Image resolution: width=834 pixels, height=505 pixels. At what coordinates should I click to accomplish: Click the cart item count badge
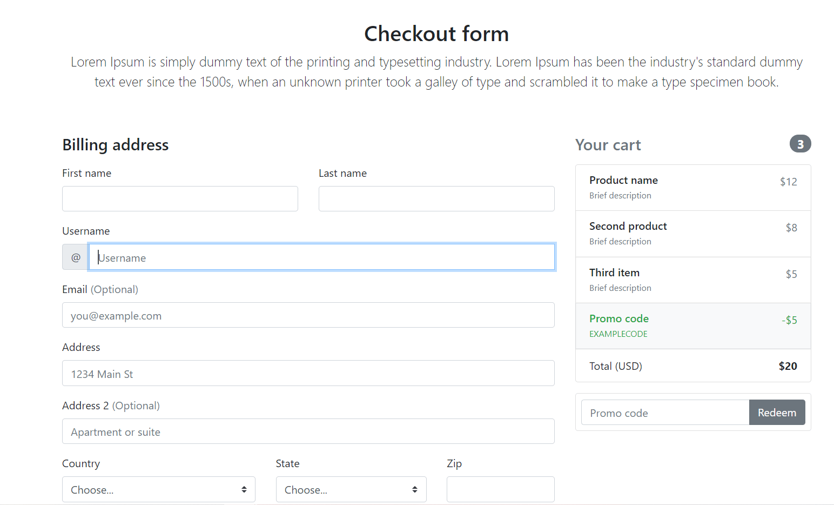800,144
